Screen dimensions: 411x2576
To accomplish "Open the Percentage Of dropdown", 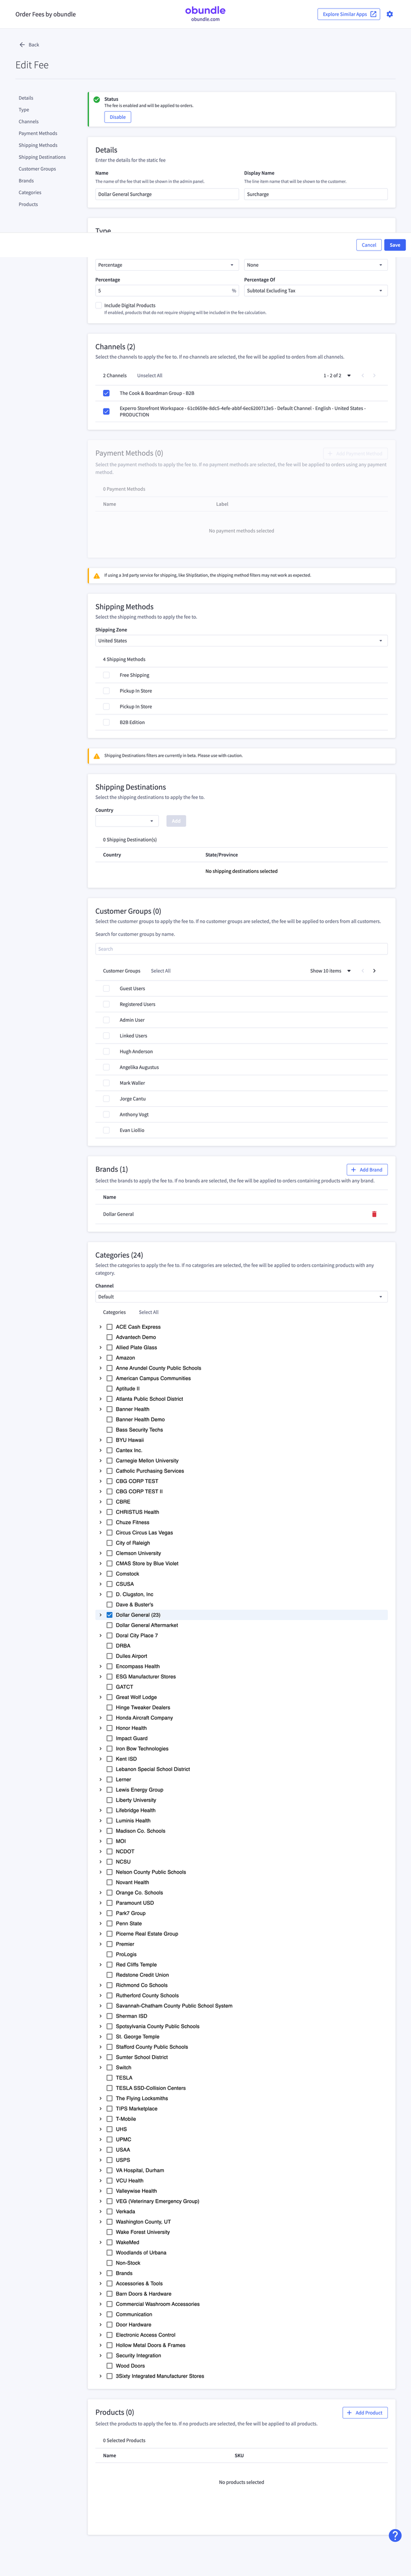I will coord(315,291).
